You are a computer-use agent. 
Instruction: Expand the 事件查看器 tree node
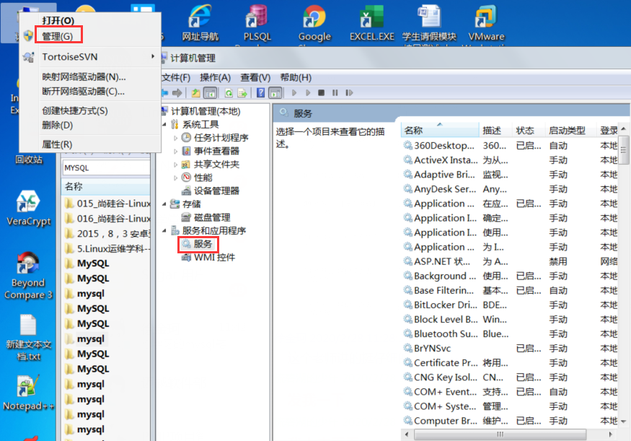175,152
